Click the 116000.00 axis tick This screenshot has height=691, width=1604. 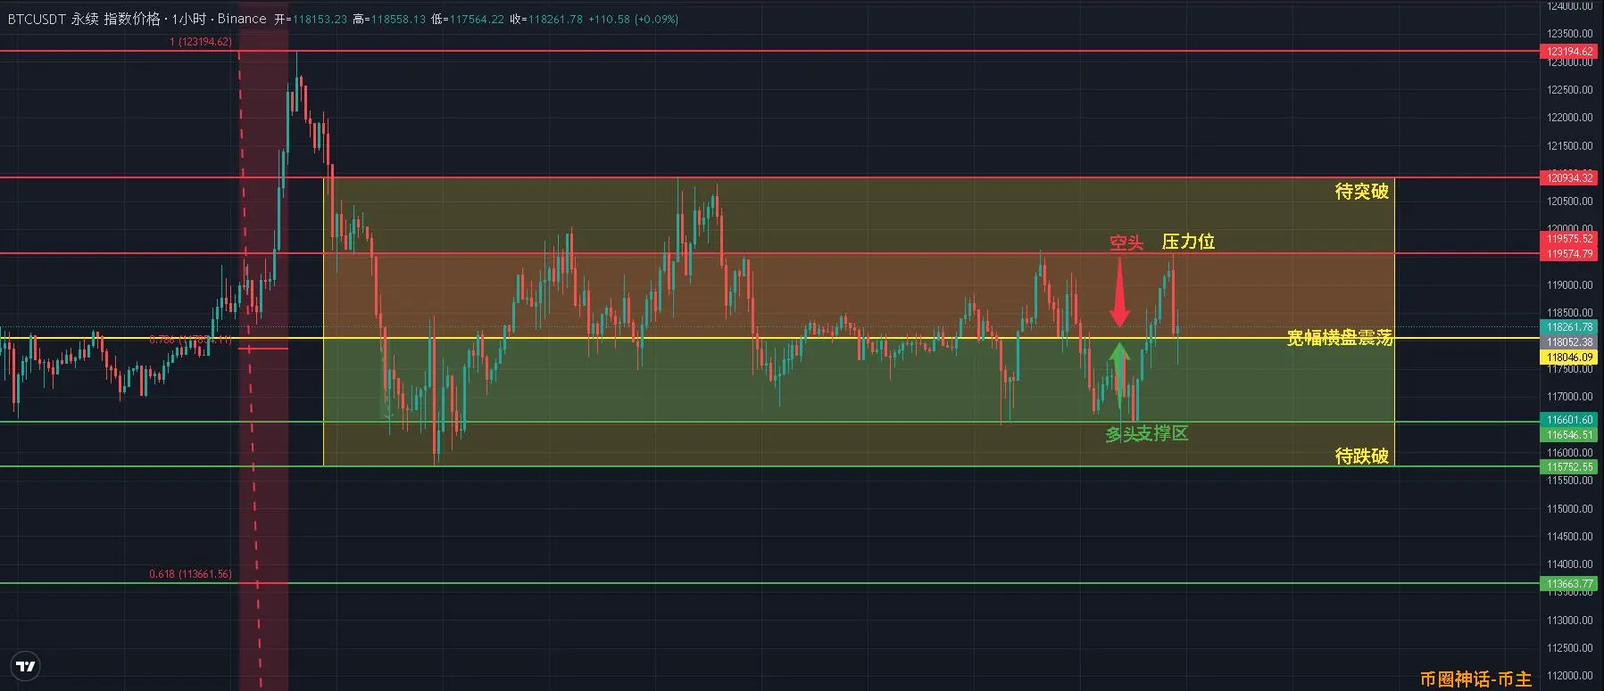click(1570, 453)
